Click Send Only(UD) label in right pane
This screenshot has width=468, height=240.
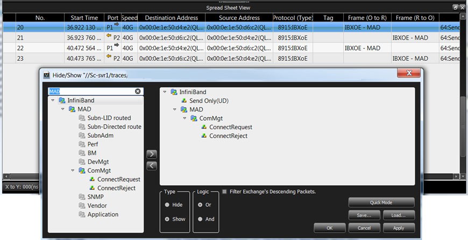(209, 101)
